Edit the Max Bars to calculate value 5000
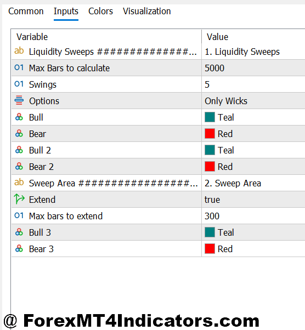This screenshot has width=305, height=330. (x=253, y=68)
